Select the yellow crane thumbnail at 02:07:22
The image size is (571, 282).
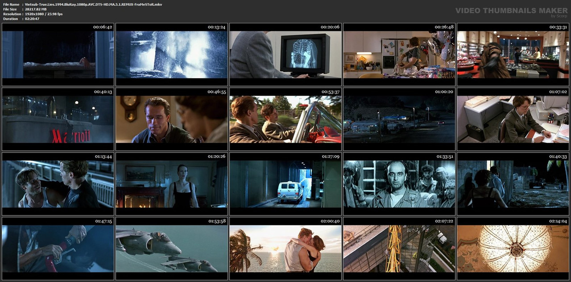click(399, 249)
